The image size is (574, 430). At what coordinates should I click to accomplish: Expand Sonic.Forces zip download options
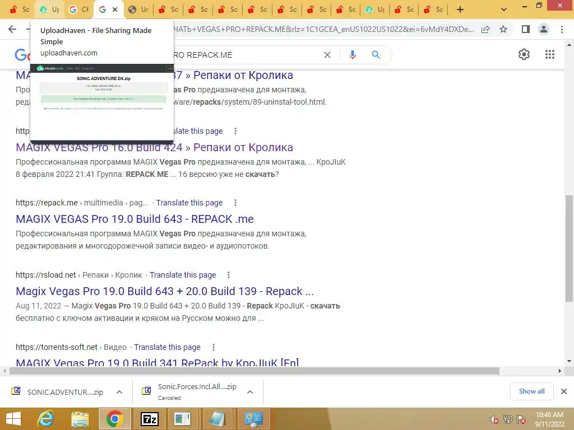click(x=250, y=392)
